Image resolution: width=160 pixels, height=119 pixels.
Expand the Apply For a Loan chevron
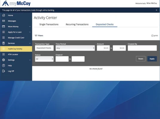[x=30, y=32]
